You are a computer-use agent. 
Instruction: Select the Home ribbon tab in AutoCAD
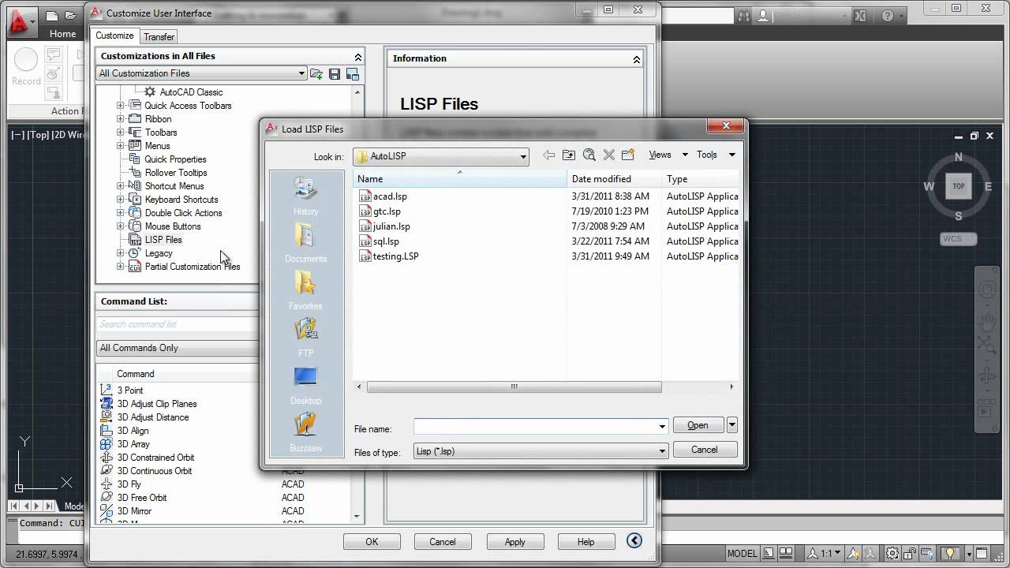pyautogui.click(x=63, y=34)
